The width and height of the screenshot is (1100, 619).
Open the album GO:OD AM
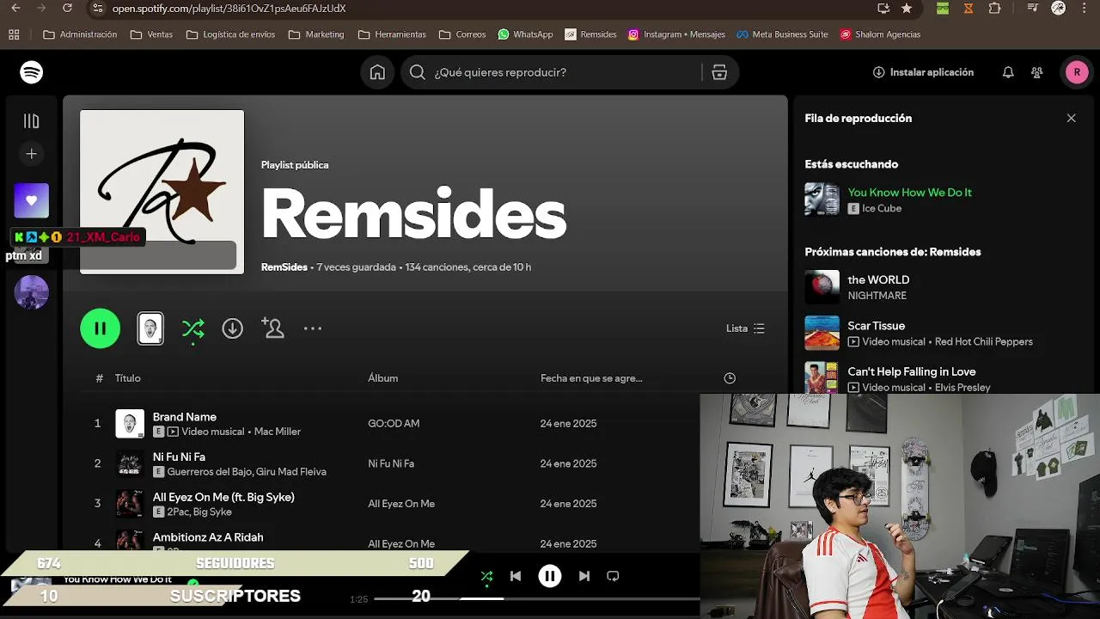click(x=394, y=424)
